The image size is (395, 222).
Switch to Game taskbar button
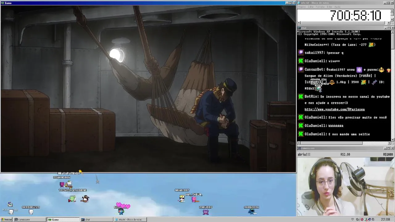tap(63, 220)
